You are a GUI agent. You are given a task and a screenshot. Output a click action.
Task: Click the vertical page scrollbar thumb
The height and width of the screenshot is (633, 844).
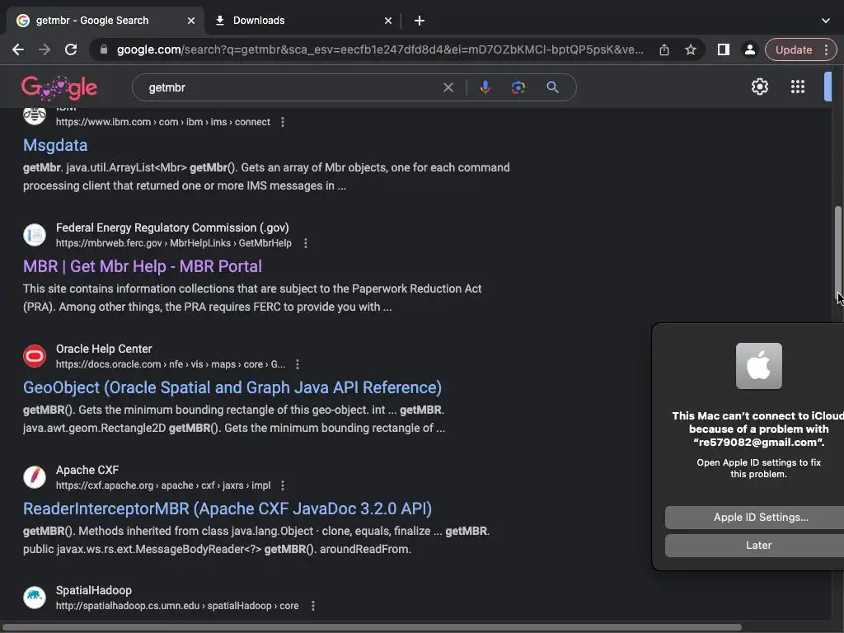tap(837, 253)
